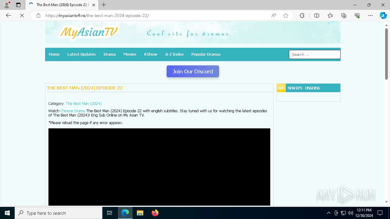Open Task View
The height and width of the screenshot is (219, 390).
pyautogui.click(x=110, y=213)
